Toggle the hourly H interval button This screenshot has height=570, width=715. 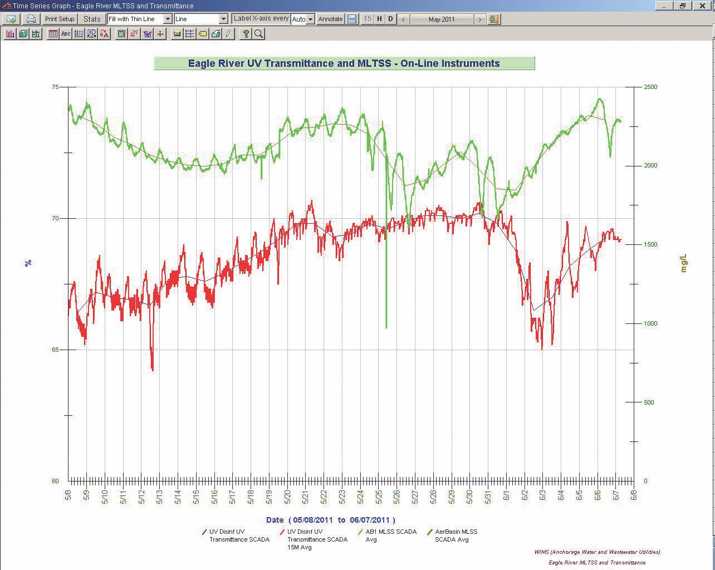point(379,19)
